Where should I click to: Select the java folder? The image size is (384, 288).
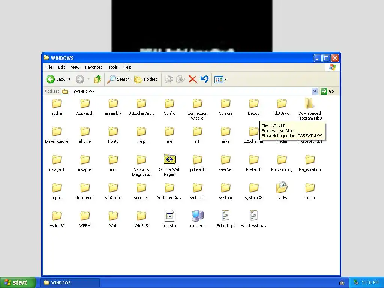[225, 135]
